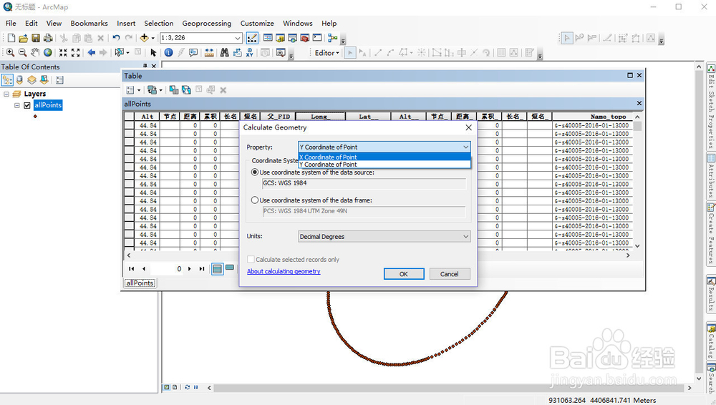Screen dimensions: 716x405
Task: Choose use coordinate system of data source
Action: click(255, 172)
